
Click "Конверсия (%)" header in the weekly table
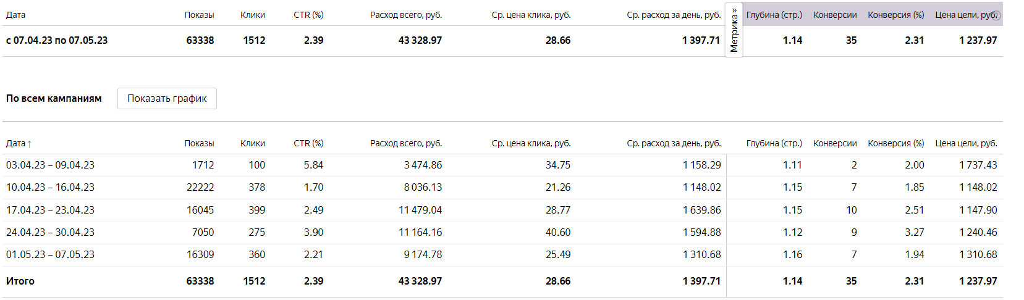pyautogui.click(x=895, y=143)
